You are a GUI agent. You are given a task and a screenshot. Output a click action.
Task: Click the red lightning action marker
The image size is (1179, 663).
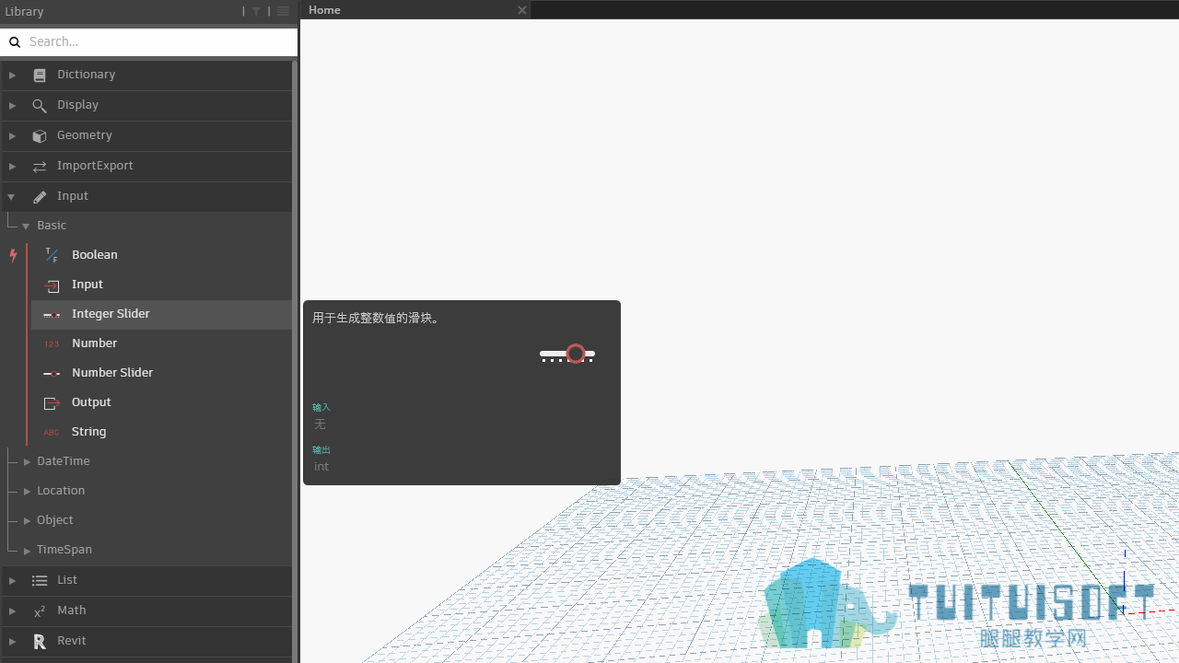[x=13, y=255]
